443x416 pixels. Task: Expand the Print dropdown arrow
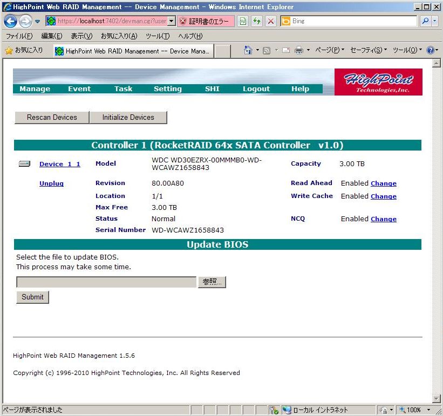click(308, 50)
